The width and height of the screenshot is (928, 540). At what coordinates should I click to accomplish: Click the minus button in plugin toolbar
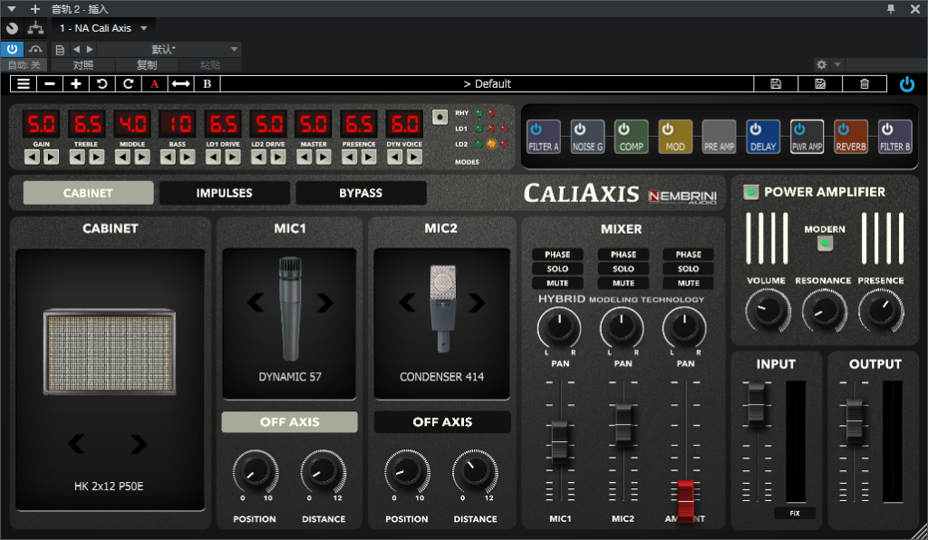[x=50, y=84]
